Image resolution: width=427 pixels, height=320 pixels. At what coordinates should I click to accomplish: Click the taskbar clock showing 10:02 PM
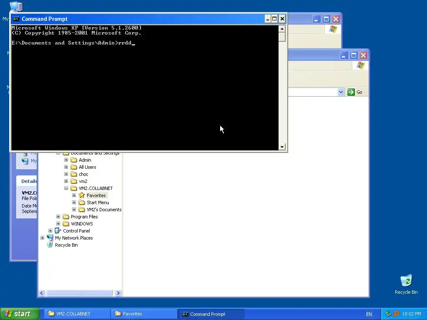click(x=411, y=314)
